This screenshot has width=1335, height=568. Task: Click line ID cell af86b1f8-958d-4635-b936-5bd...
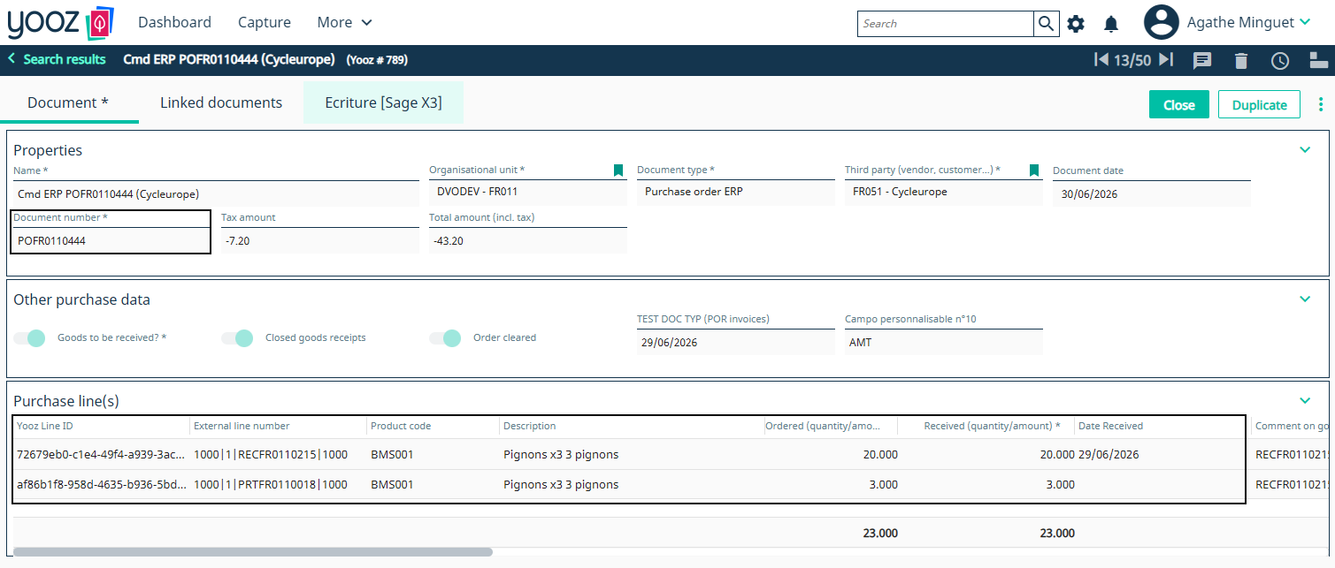[x=102, y=484]
